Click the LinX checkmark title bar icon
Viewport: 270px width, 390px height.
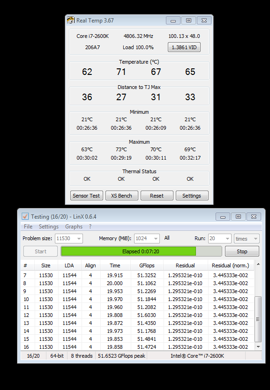(25, 216)
